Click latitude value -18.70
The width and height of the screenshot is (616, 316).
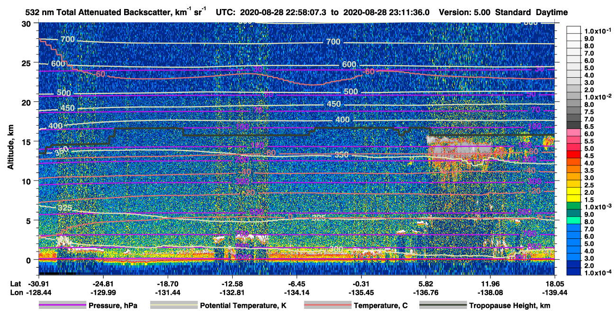167,283
